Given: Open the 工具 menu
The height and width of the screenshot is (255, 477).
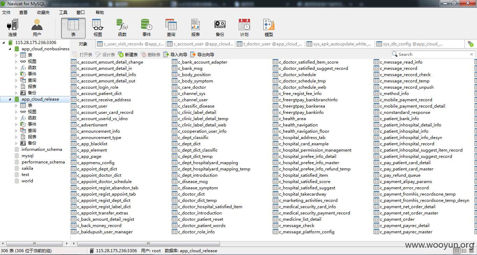Looking at the screenshot, I should [x=63, y=12].
